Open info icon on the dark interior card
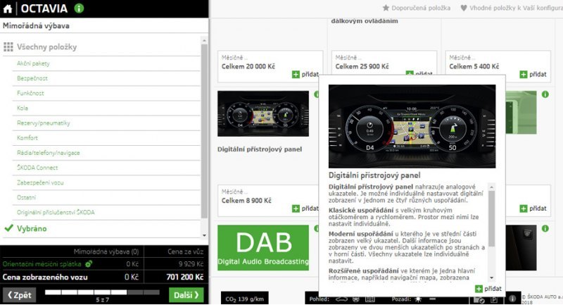Screen dimensions: 563x305 point(545,228)
